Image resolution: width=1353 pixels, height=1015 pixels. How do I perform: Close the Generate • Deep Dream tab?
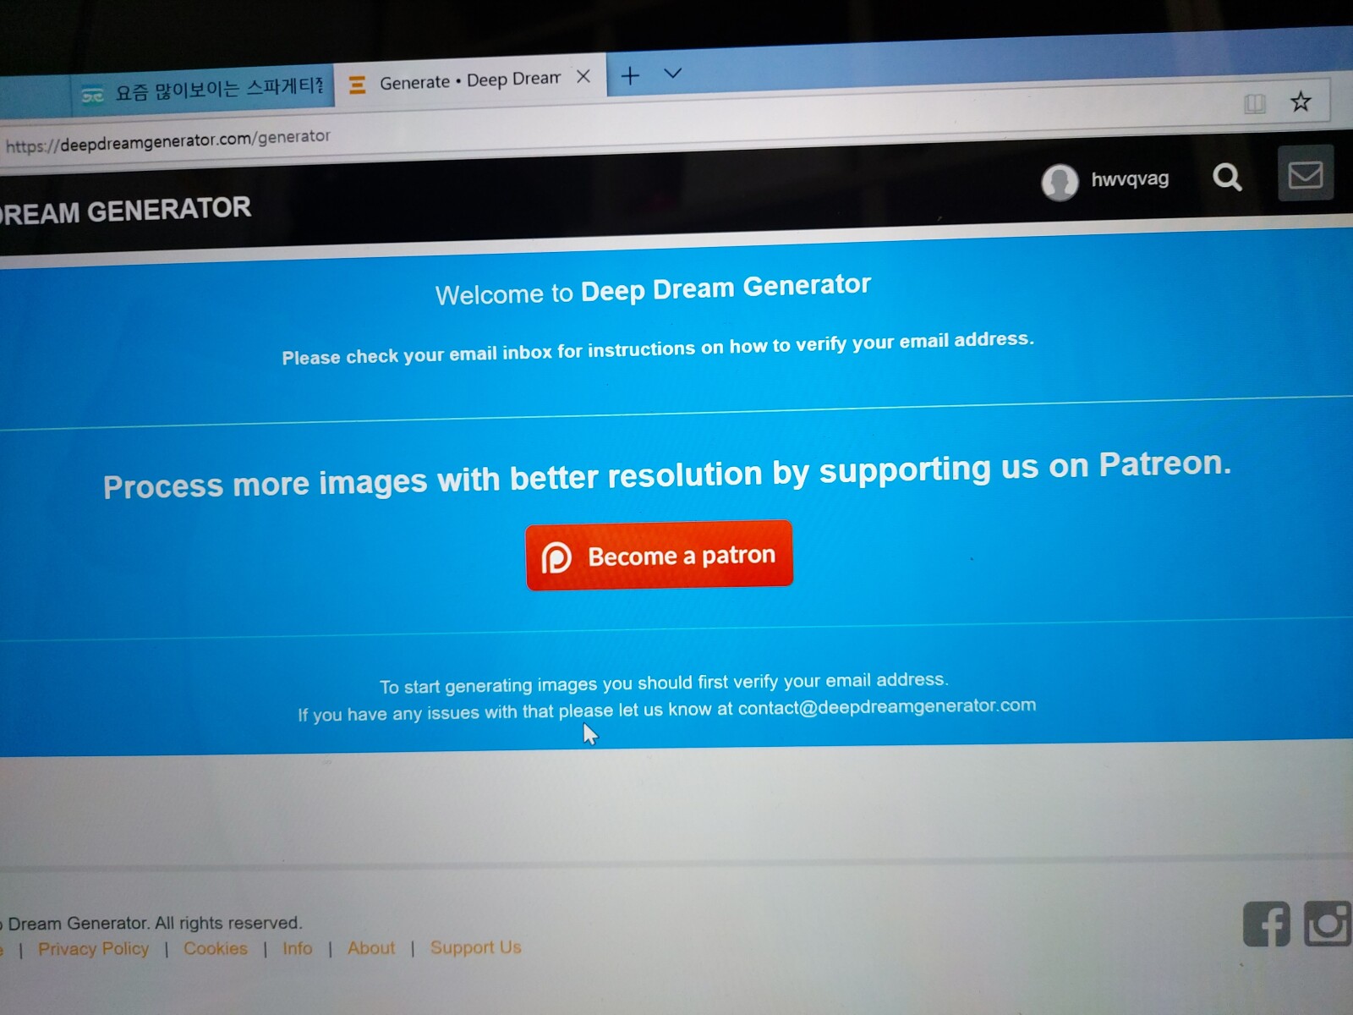pos(583,77)
